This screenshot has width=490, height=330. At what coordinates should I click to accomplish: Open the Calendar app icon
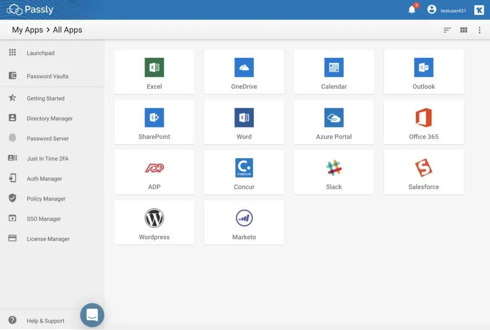334,67
